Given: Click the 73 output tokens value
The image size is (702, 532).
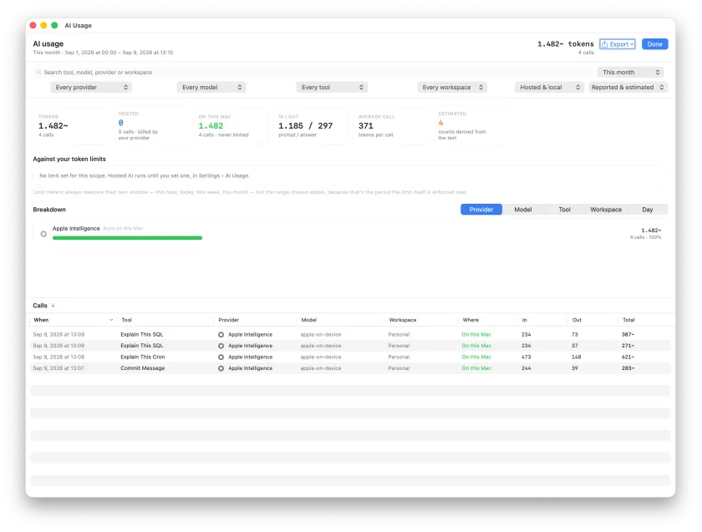Looking at the screenshot, I should click(574, 335).
